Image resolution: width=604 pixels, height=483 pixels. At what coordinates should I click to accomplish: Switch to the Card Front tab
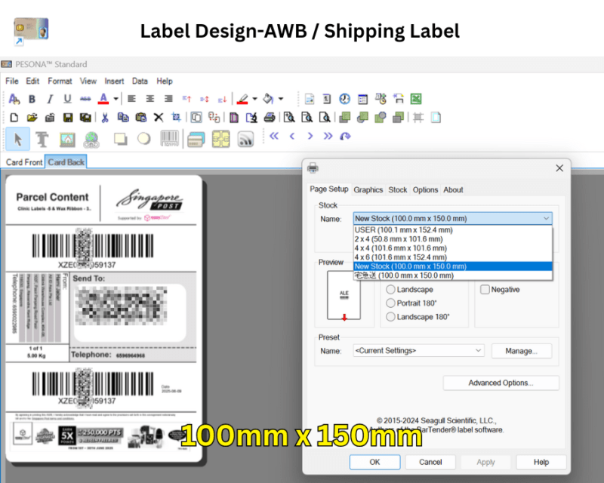pos(23,162)
